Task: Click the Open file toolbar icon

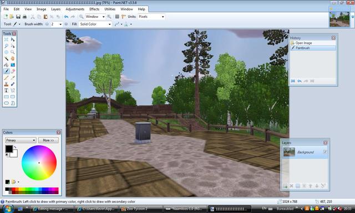Action: pos(12,17)
